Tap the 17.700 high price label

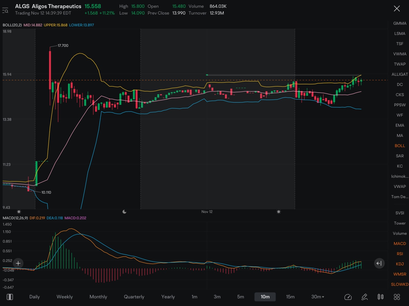63,46
